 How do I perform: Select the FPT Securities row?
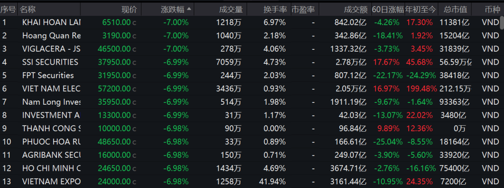(48, 75)
